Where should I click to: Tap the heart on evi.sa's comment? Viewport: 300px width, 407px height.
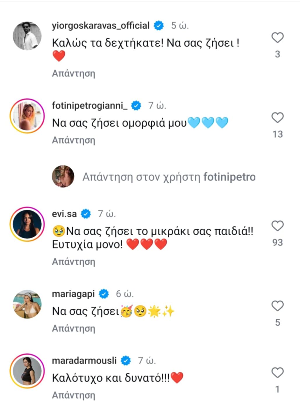click(277, 226)
